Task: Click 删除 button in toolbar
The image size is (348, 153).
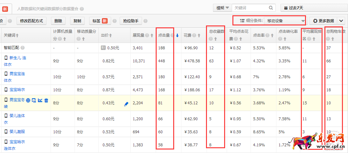Action: point(58,21)
